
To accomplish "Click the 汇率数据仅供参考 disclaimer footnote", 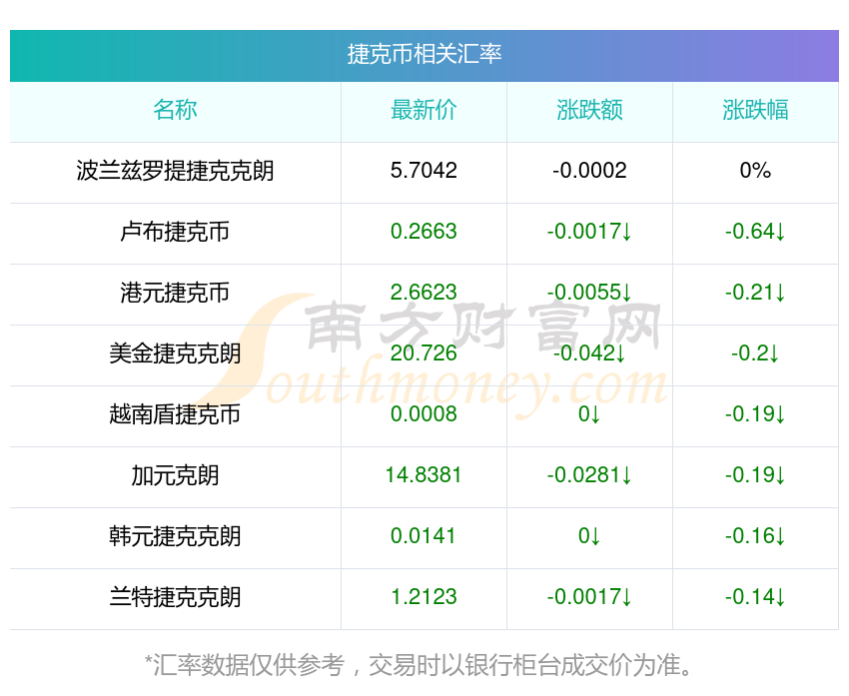I will [420, 664].
